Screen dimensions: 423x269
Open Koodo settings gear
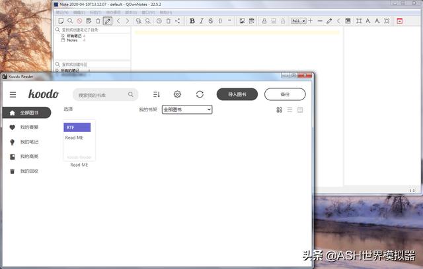[x=177, y=94]
